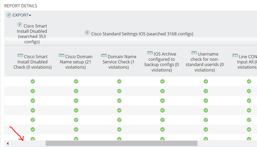Click first-row green check under Line CON column
Screen dimensions: 257x147
pyautogui.click(x=249, y=81)
